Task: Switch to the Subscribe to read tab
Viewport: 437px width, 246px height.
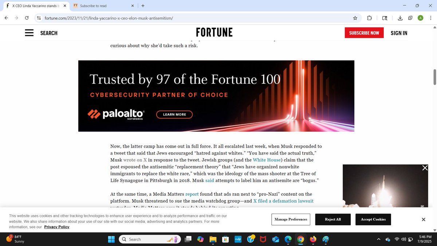Action: click(103, 6)
